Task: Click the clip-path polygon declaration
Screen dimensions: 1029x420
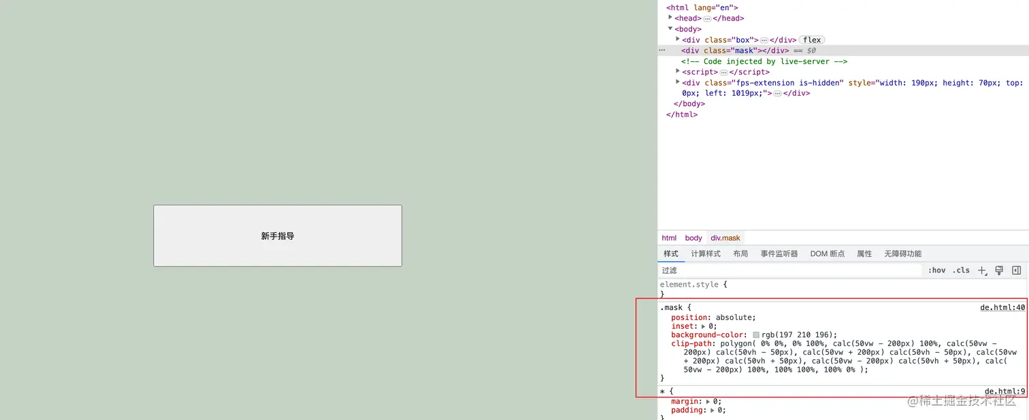Action: 844,357
